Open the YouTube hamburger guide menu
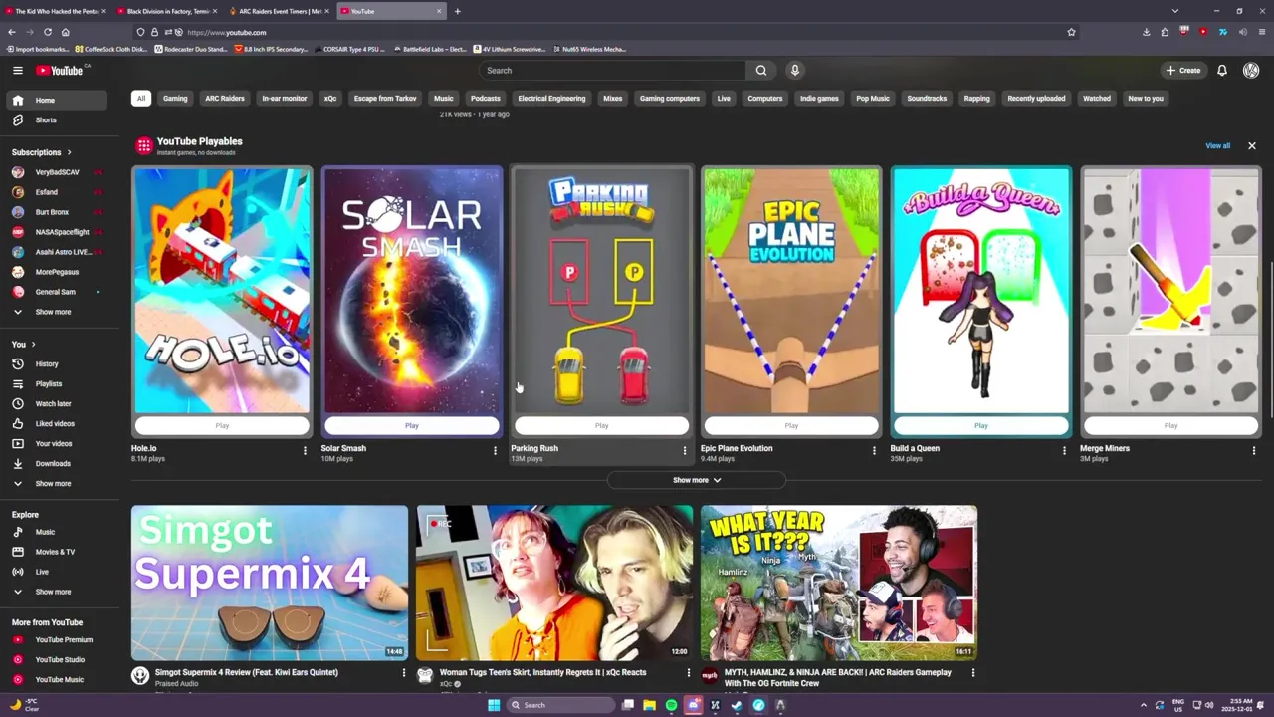1274x717 pixels. click(18, 70)
